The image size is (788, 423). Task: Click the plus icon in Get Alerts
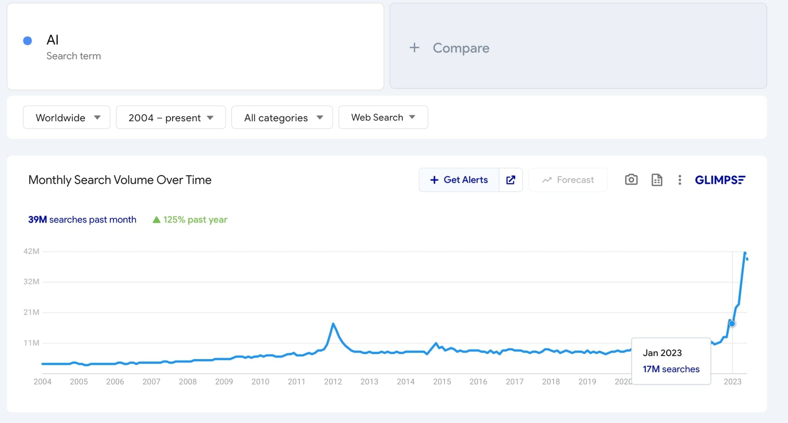434,180
